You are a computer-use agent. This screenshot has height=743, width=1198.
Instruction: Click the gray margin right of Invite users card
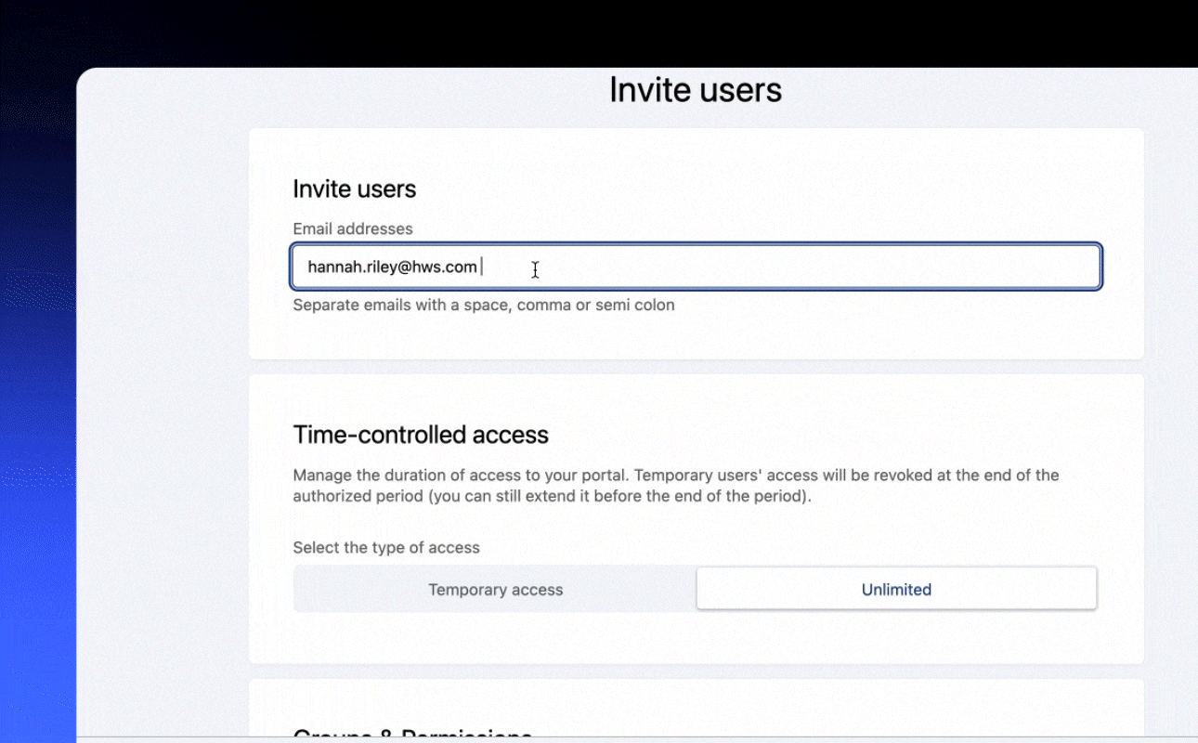coord(1170,241)
